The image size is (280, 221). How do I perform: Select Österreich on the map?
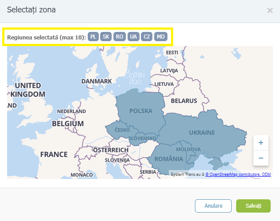click(110, 150)
